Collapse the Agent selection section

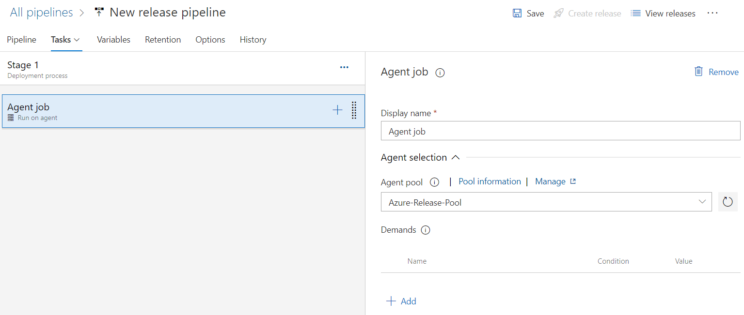pyautogui.click(x=455, y=157)
